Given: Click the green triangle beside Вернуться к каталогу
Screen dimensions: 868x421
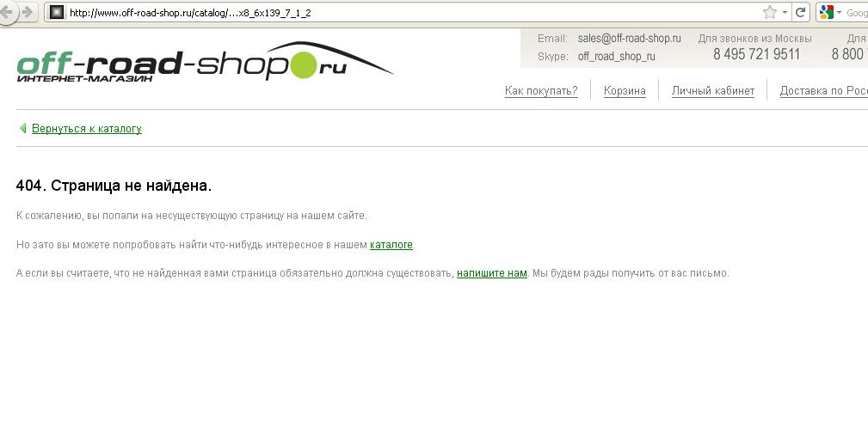Looking at the screenshot, I should [x=22, y=128].
